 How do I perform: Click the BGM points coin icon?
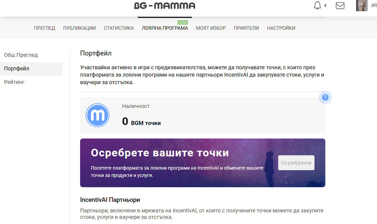coord(97,115)
